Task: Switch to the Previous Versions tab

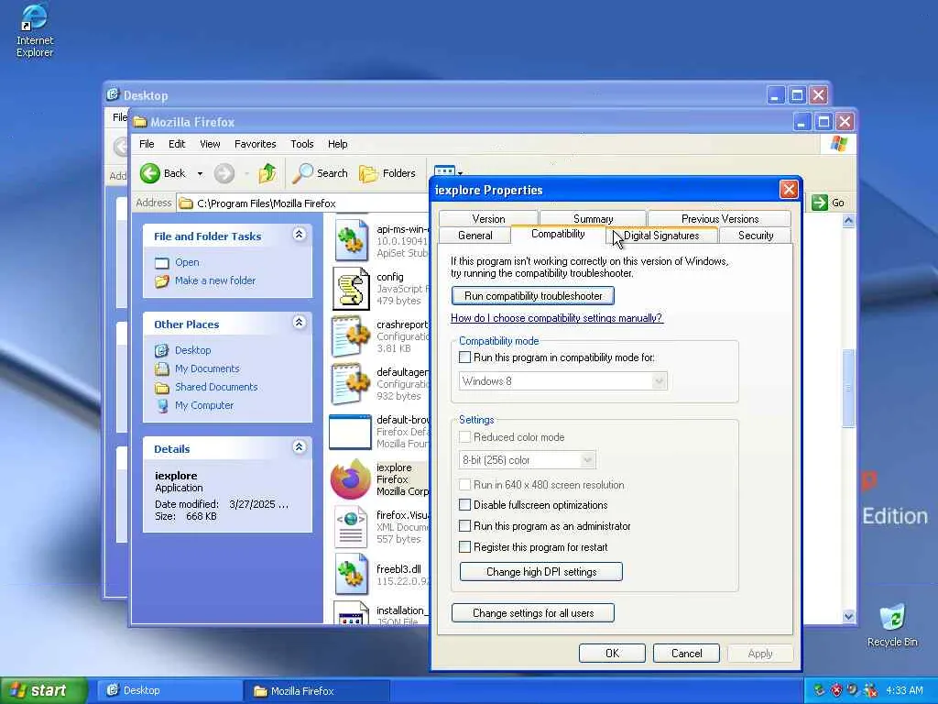Action: 720,218
